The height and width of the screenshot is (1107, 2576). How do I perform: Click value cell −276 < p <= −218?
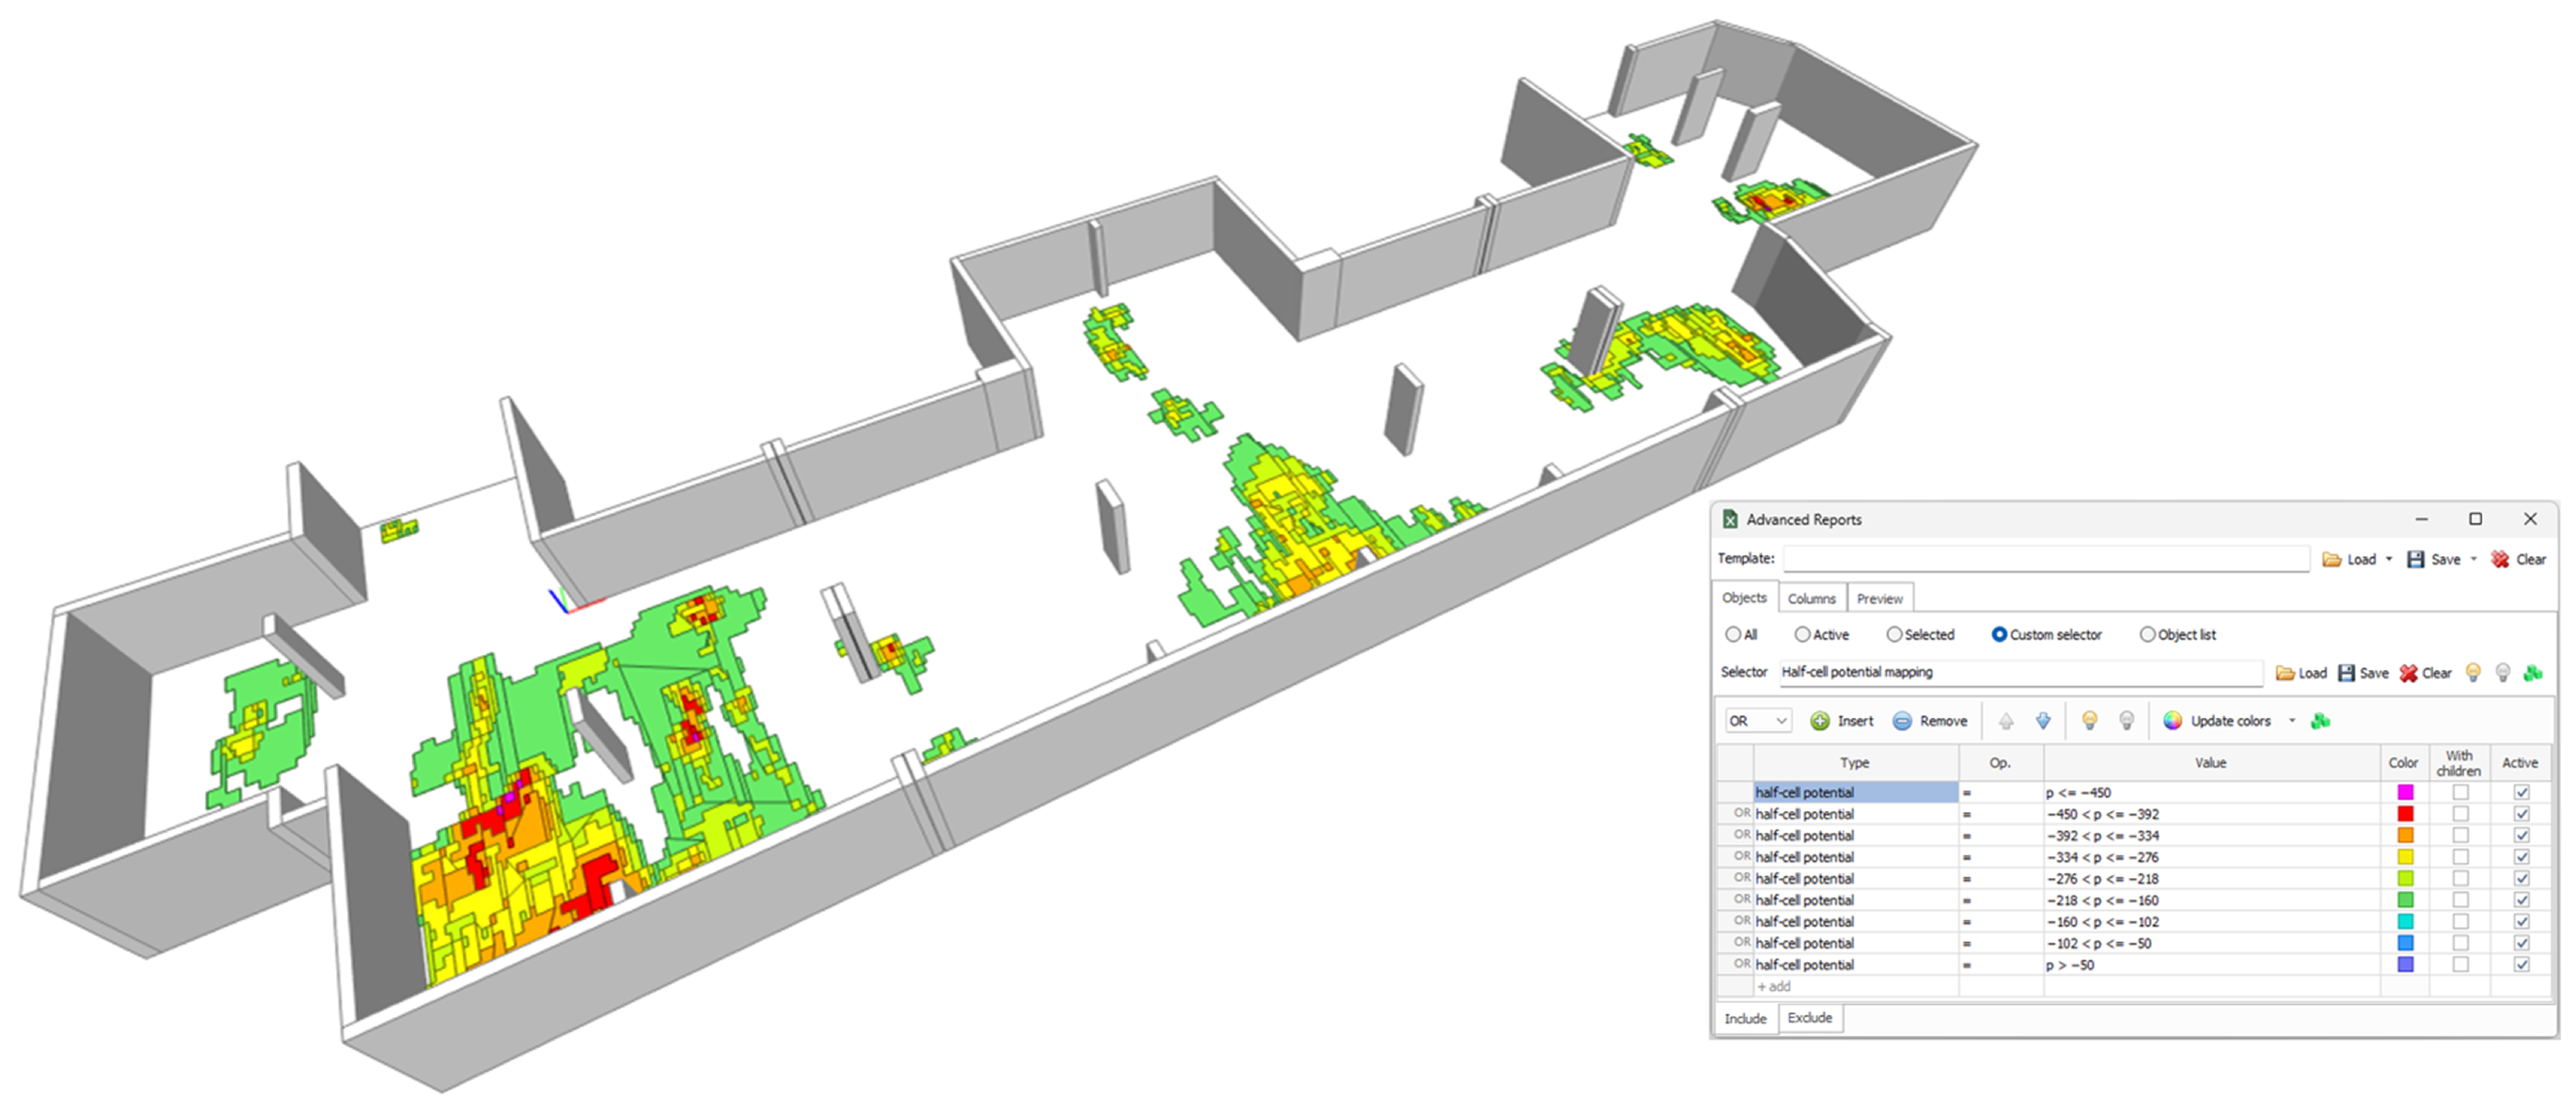(2211, 879)
